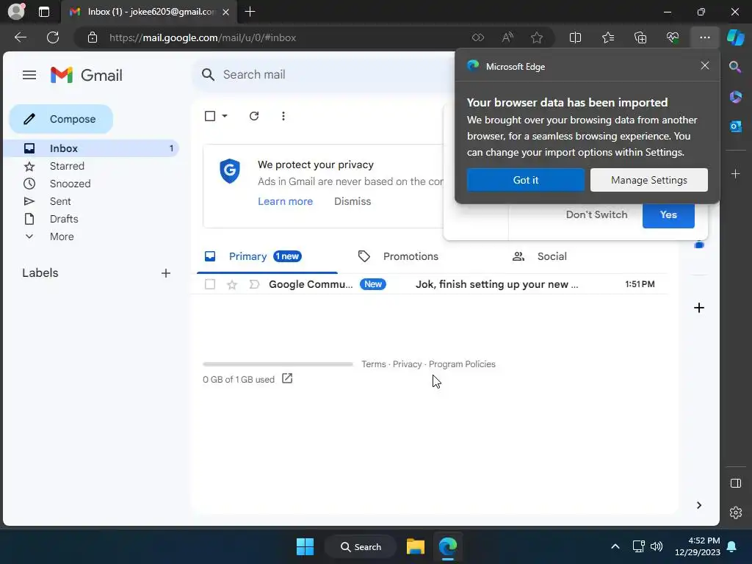Click the browser back arrow
This screenshot has width=752, height=564.
coord(21,37)
